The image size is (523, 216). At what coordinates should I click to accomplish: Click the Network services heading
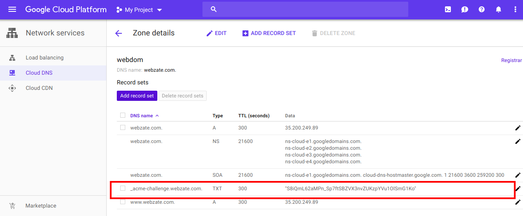pos(55,33)
